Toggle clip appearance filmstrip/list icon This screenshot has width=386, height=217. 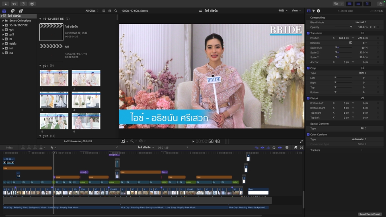click(x=104, y=11)
